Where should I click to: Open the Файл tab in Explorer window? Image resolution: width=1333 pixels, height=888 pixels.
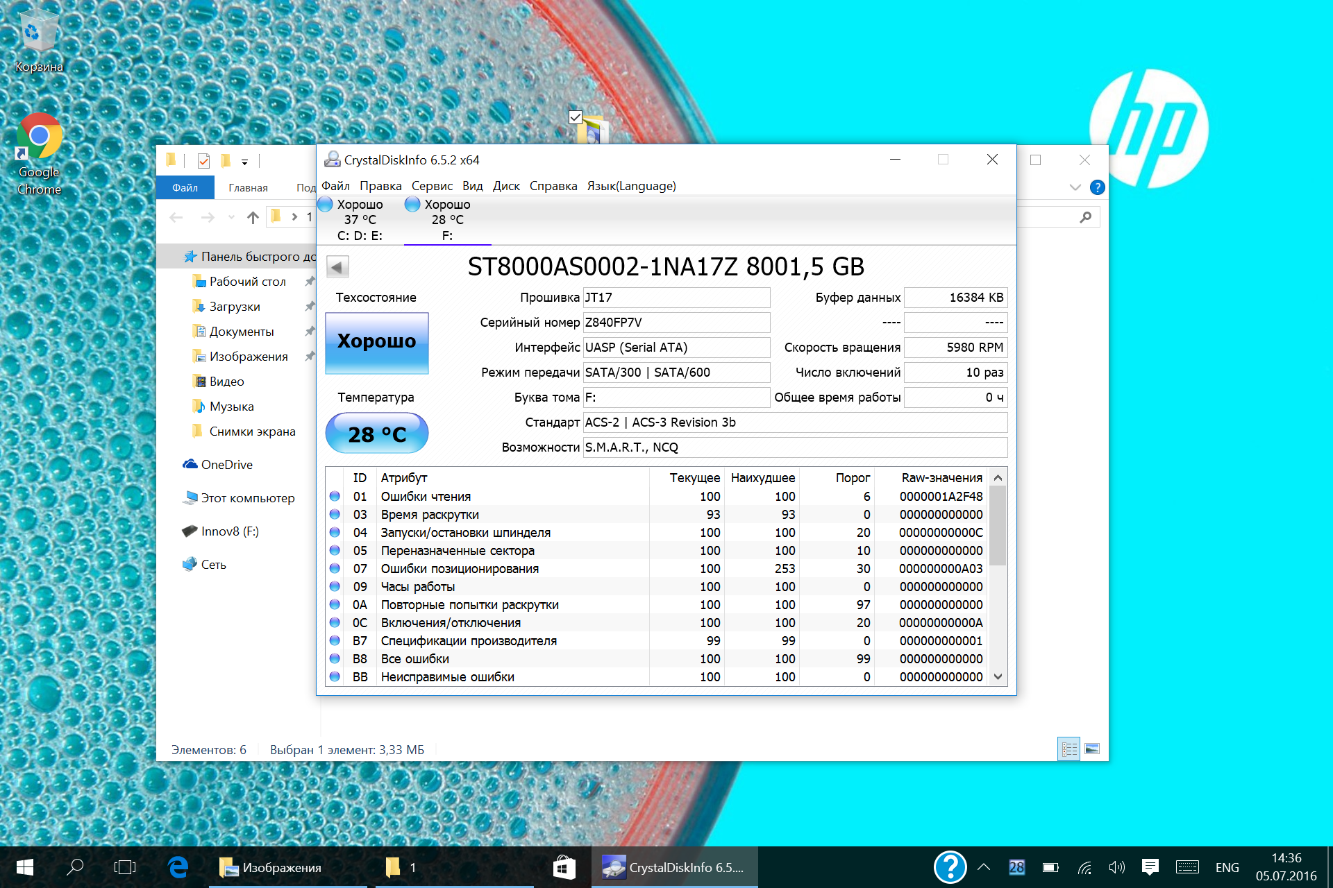point(185,188)
